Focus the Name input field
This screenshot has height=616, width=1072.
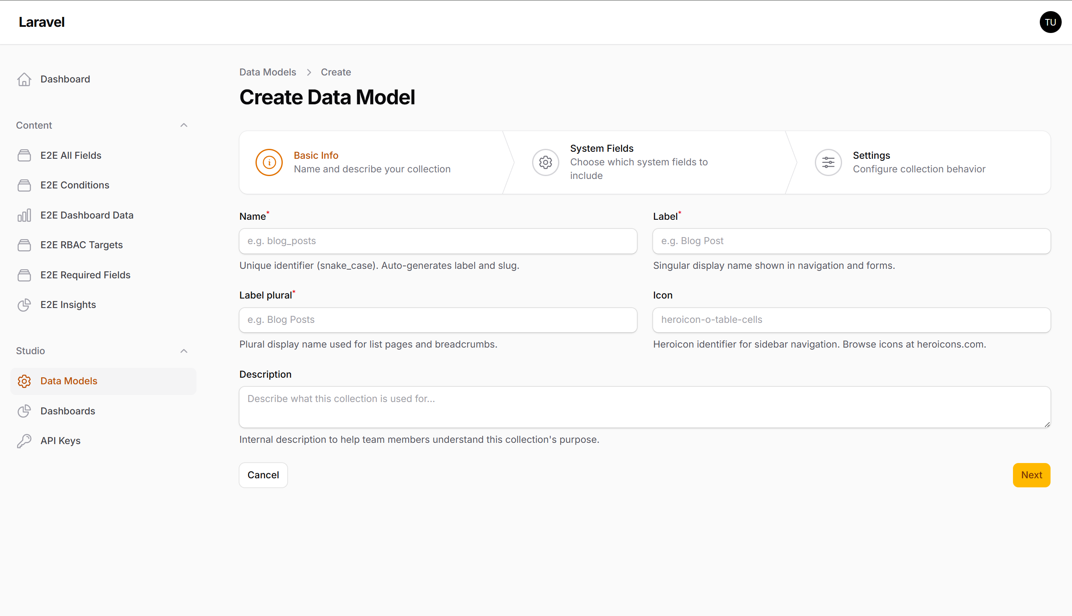(438, 241)
